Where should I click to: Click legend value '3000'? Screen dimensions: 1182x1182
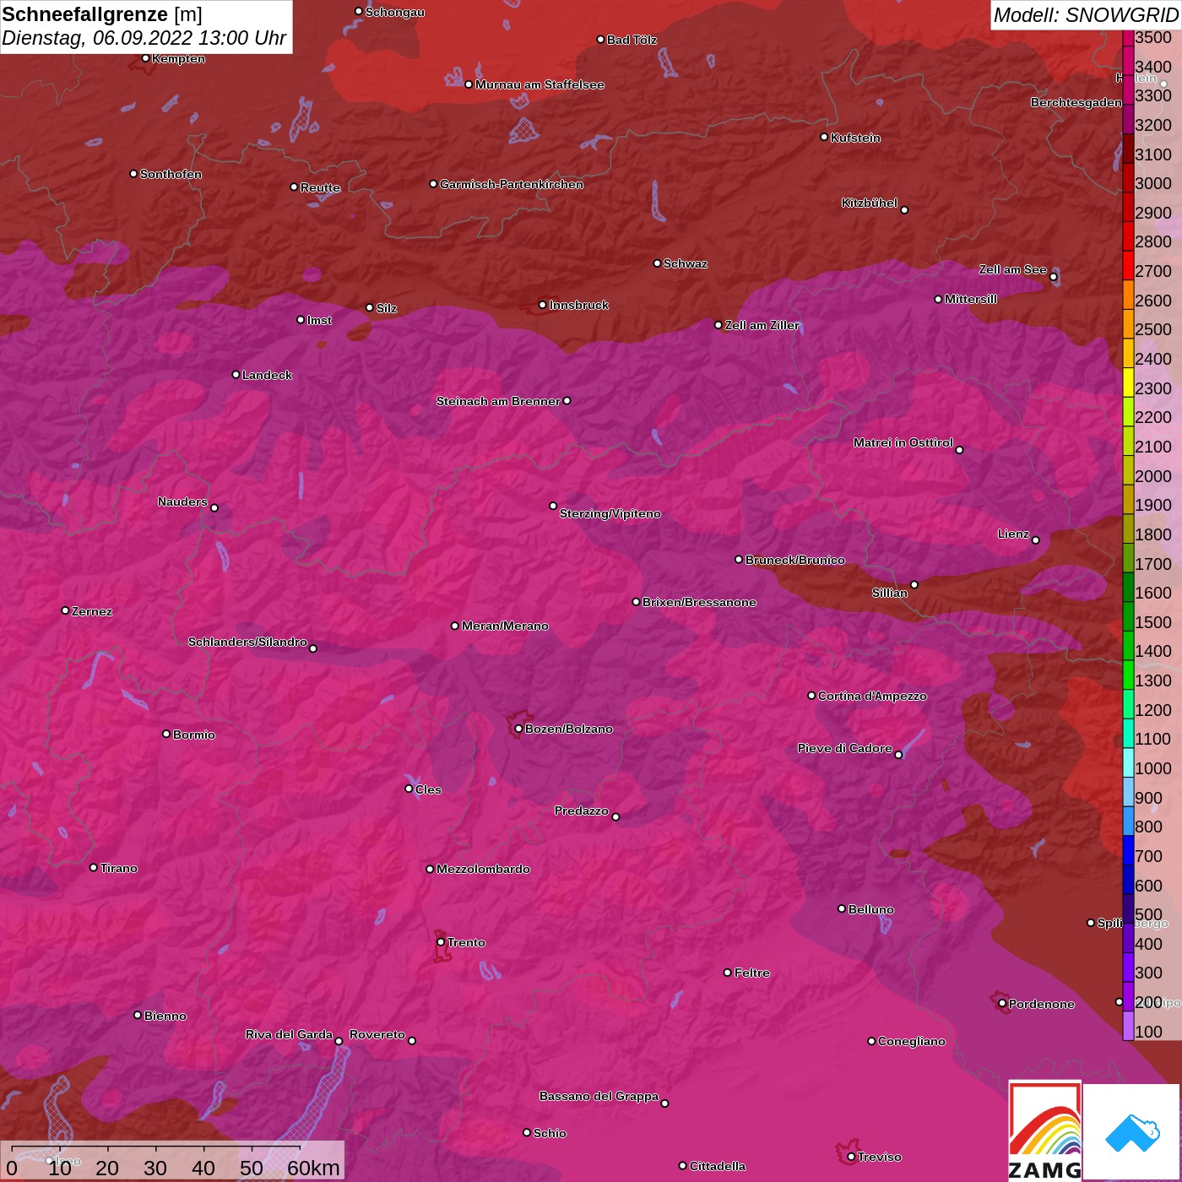(x=1153, y=183)
